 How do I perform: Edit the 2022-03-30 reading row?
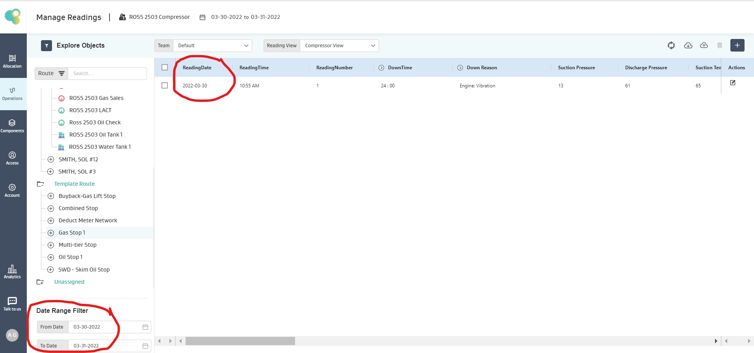733,83
